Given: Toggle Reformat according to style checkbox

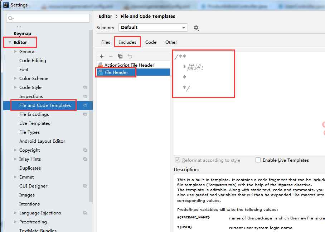Looking at the screenshot, I should tap(178, 160).
